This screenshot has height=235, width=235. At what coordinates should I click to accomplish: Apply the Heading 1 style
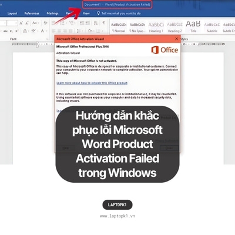156,28
